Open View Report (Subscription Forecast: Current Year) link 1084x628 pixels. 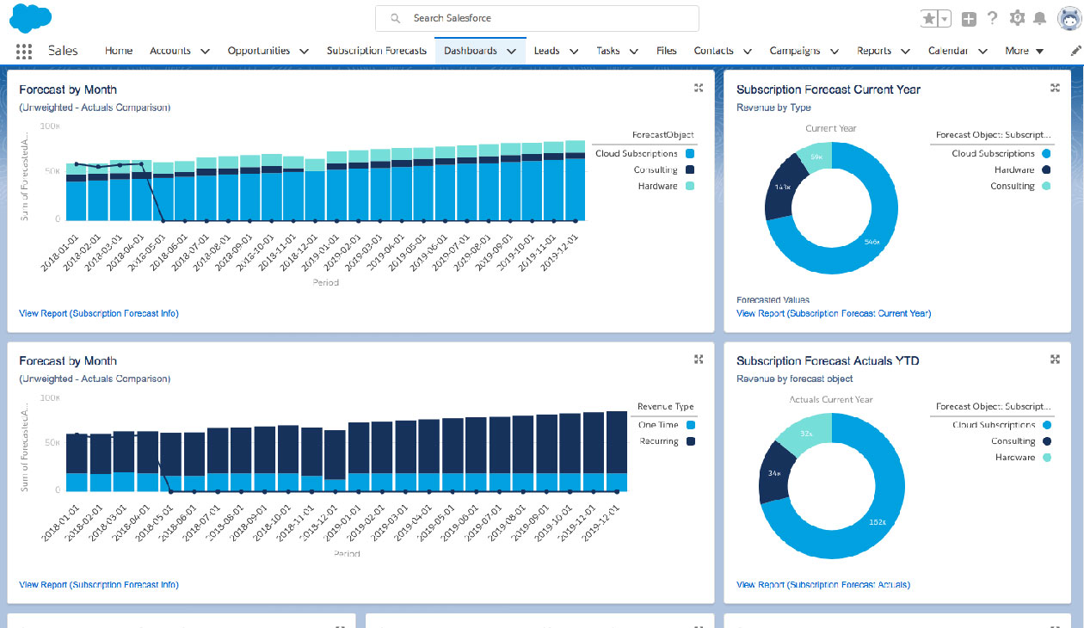(x=834, y=314)
